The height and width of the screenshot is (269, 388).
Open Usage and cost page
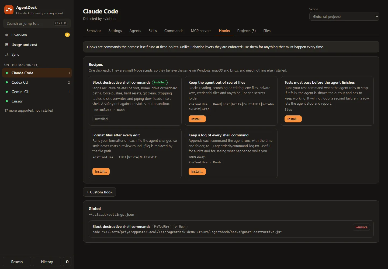point(37,45)
